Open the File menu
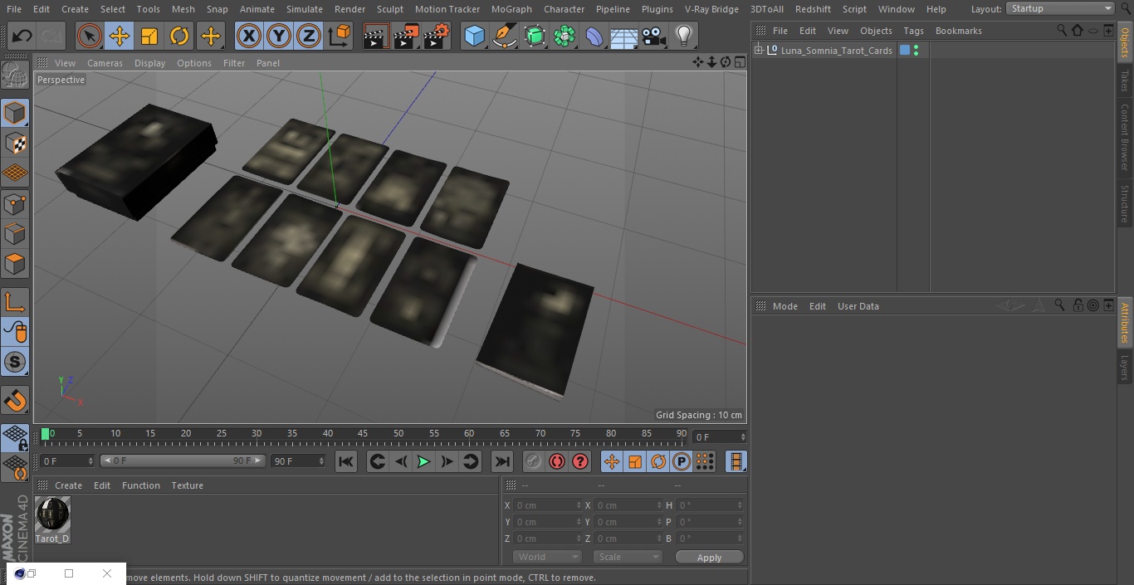This screenshot has width=1134, height=585. (x=13, y=9)
